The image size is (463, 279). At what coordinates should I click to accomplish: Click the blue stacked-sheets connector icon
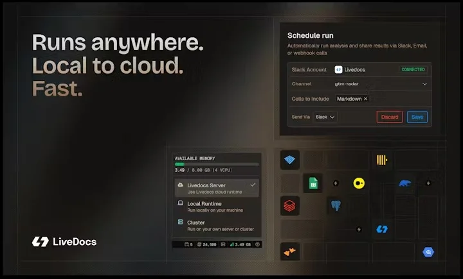pos(289,160)
